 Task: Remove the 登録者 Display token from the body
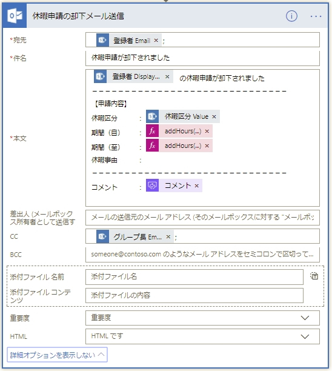coord(167,76)
